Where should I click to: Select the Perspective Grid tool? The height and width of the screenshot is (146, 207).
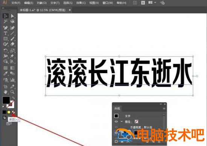click(x=12, y=62)
